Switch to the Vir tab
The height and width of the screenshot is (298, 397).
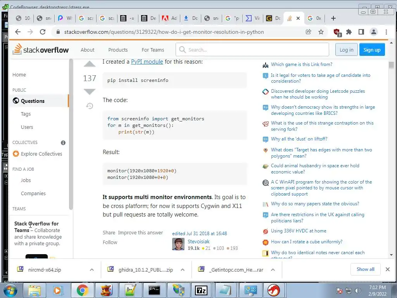pyautogui.click(x=253, y=18)
